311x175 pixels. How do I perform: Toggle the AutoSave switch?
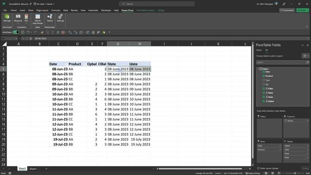(x=16, y=32)
